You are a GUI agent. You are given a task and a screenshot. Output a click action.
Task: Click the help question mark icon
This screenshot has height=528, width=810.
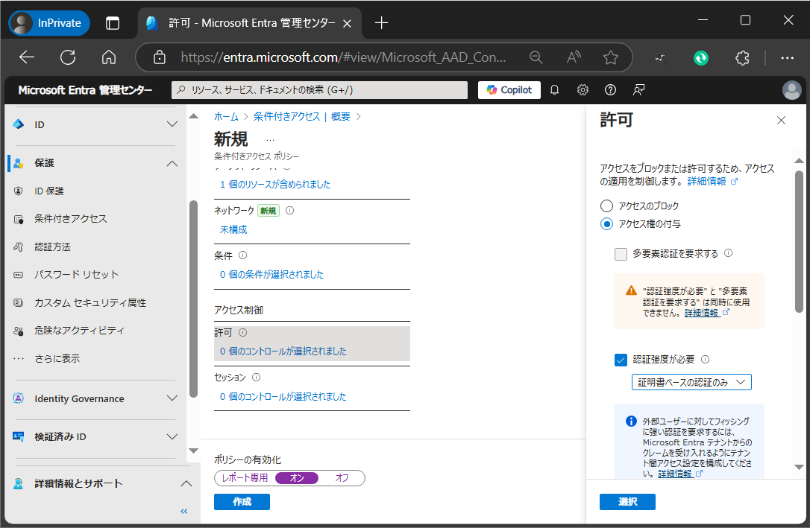610,90
